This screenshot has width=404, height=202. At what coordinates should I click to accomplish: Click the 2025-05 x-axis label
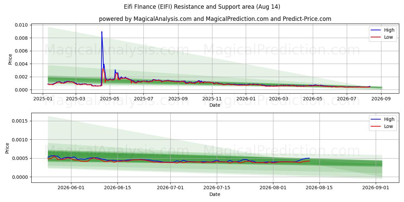coord(109,99)
